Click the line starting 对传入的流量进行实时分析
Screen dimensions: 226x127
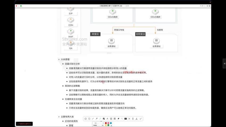click(95, 77)
